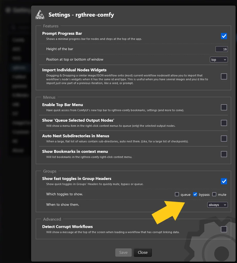Click the Enable Top Bar Menu heading
The width and height of the screenshot is (237, 263).
(63, 105)
